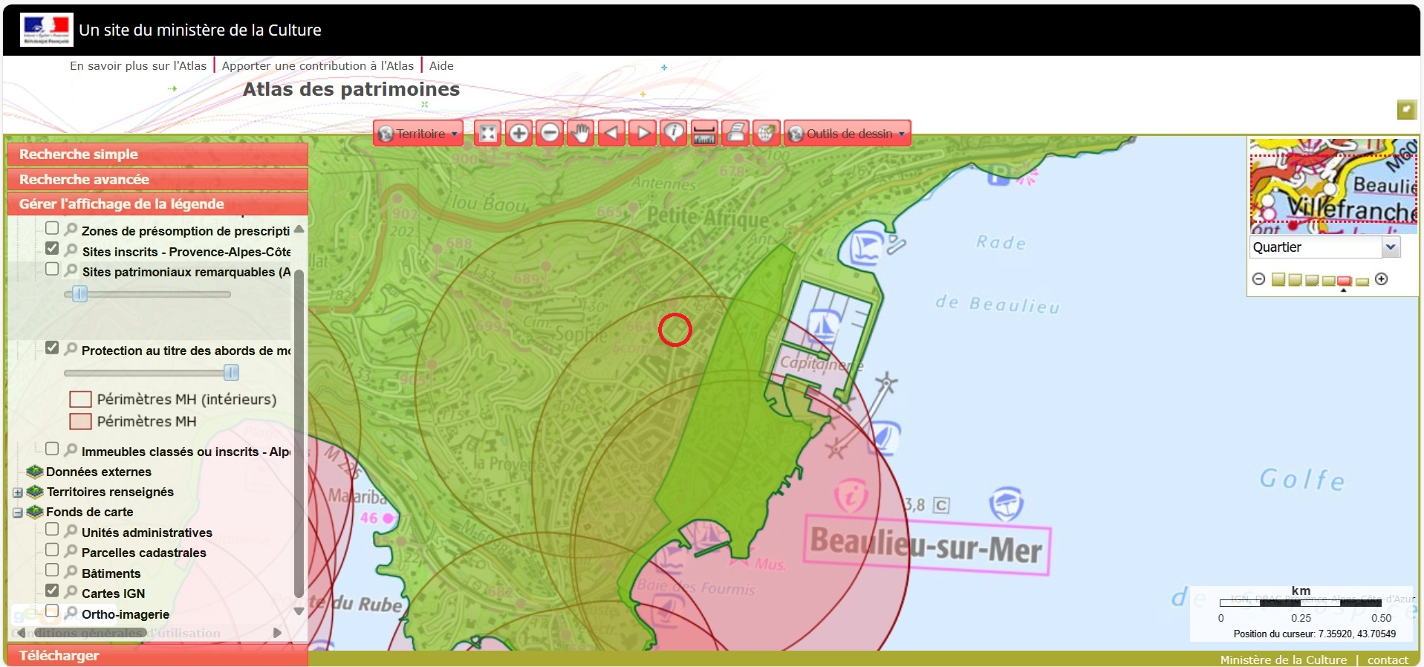
Task: Click magnifier icon beside Immeubles classés ou inscrits
Action: (71, 450)
